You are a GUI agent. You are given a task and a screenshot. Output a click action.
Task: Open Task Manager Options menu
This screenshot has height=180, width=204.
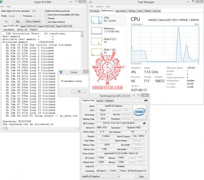point(99,6)
